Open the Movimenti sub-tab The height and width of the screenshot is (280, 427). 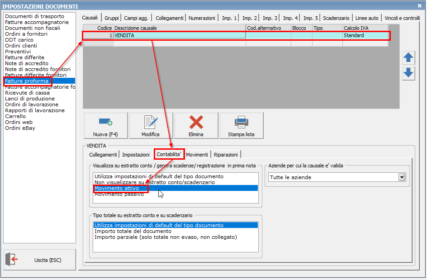click(197, 155)
